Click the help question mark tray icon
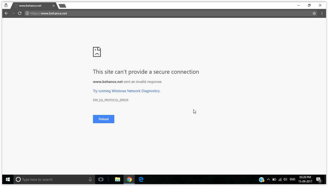Image resolution: width=328 pixels, height=186 pixels. pos(262,179)
